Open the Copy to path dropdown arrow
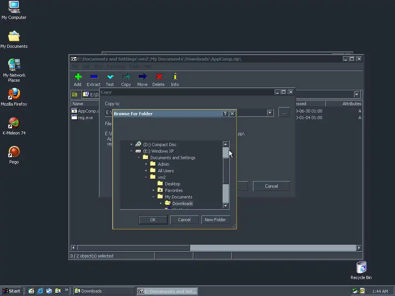 [270, 112]
